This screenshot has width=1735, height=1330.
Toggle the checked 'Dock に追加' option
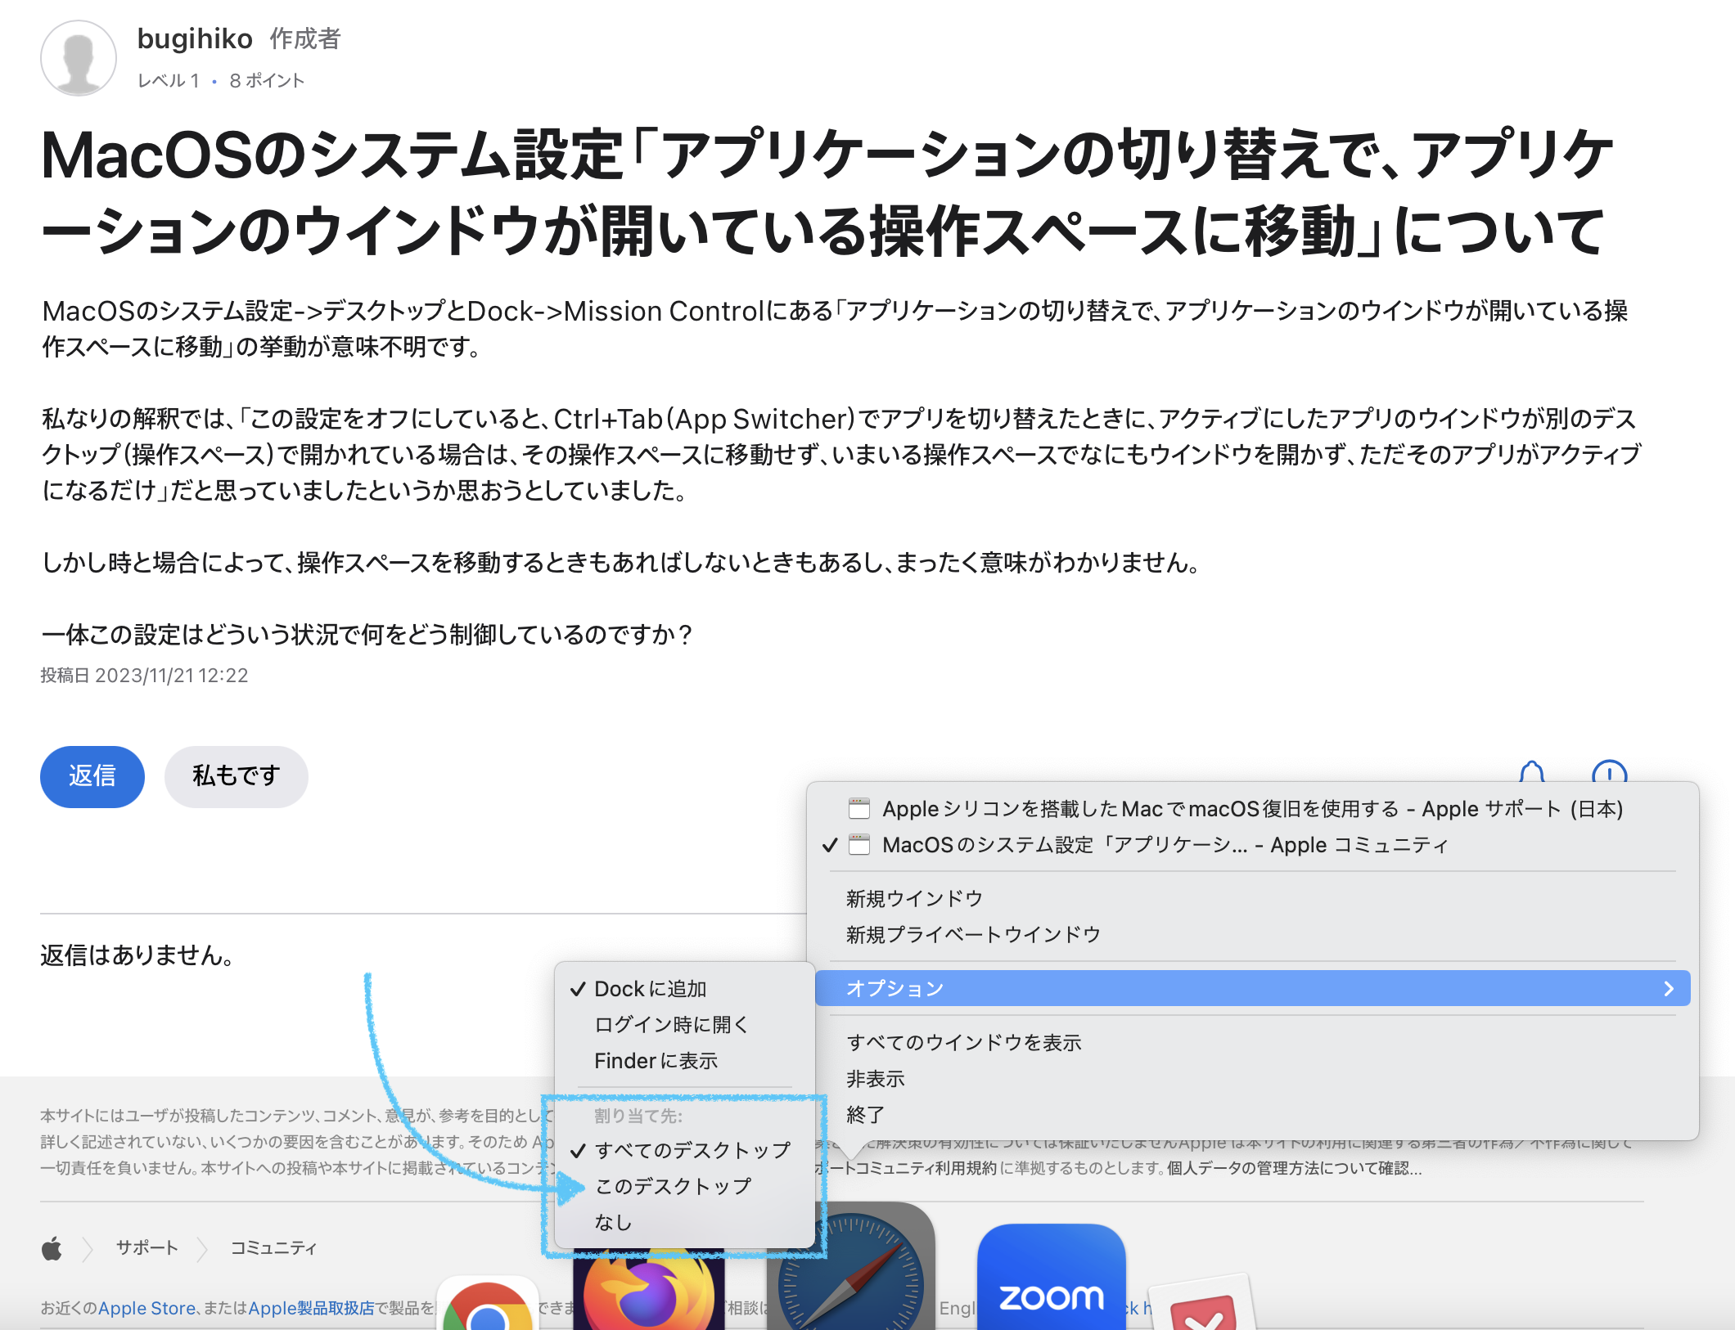[x=650, y=989]
